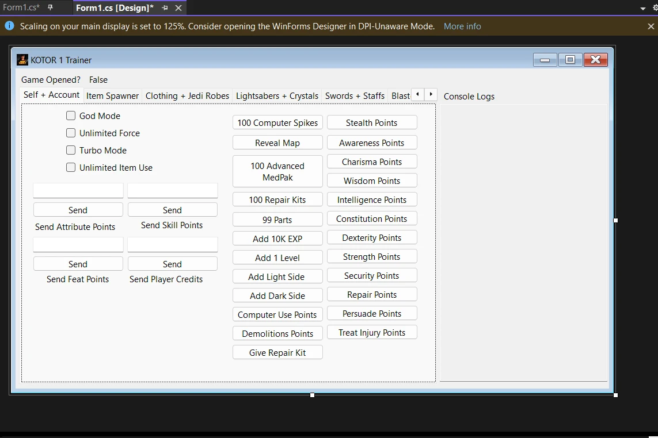658x438 pixels.
Task: Open the More info link
Action: pos(462,26)
